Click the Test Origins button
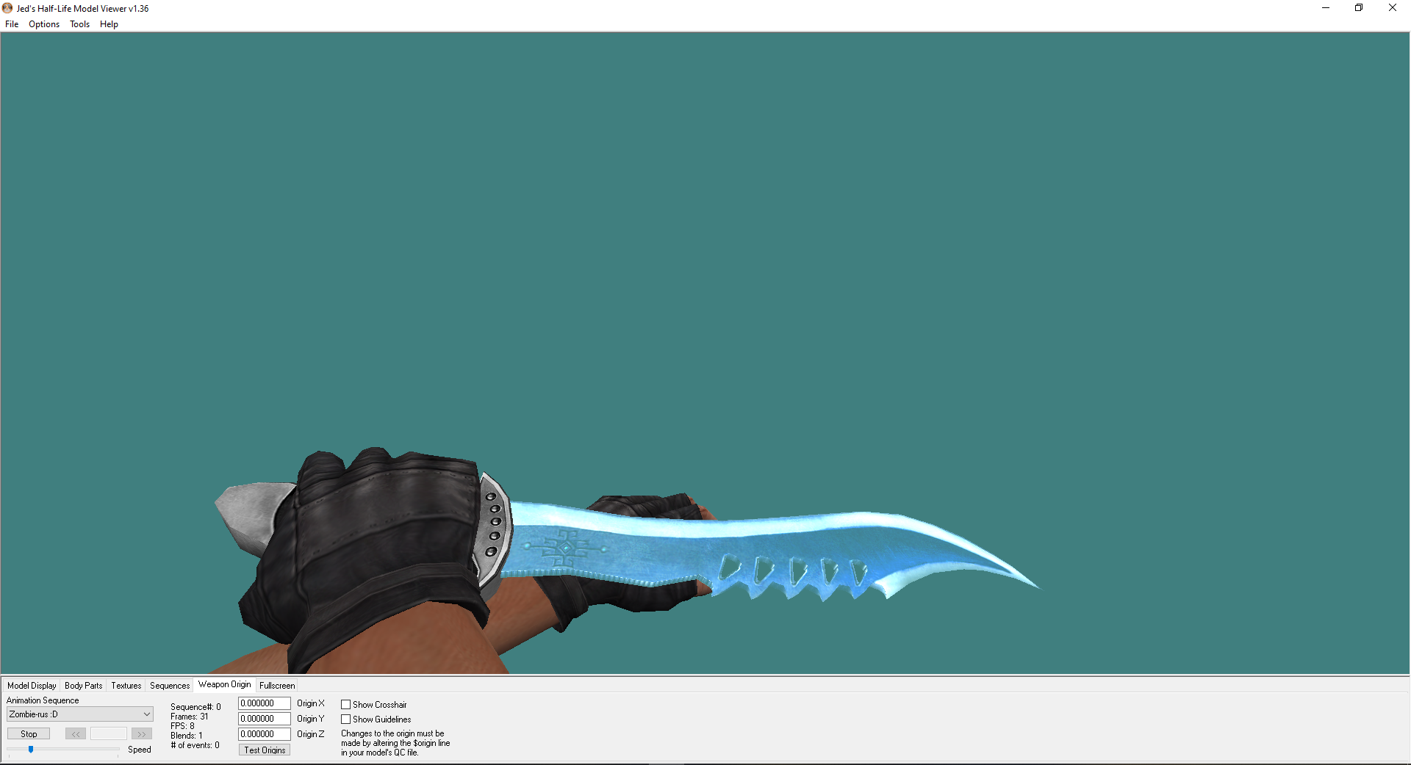The image size is (1411, 765). (x=265, y=750)
